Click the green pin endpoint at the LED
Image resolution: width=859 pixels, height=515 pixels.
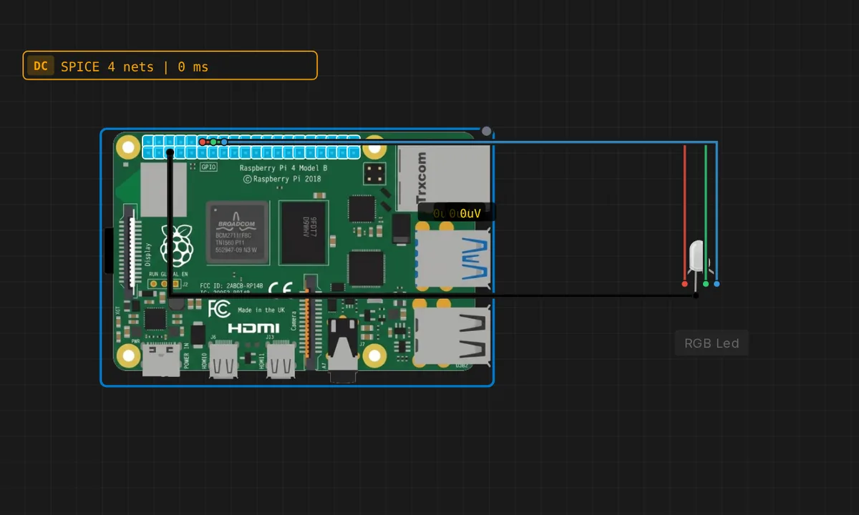pyautogui.click(x=706, y=284)
